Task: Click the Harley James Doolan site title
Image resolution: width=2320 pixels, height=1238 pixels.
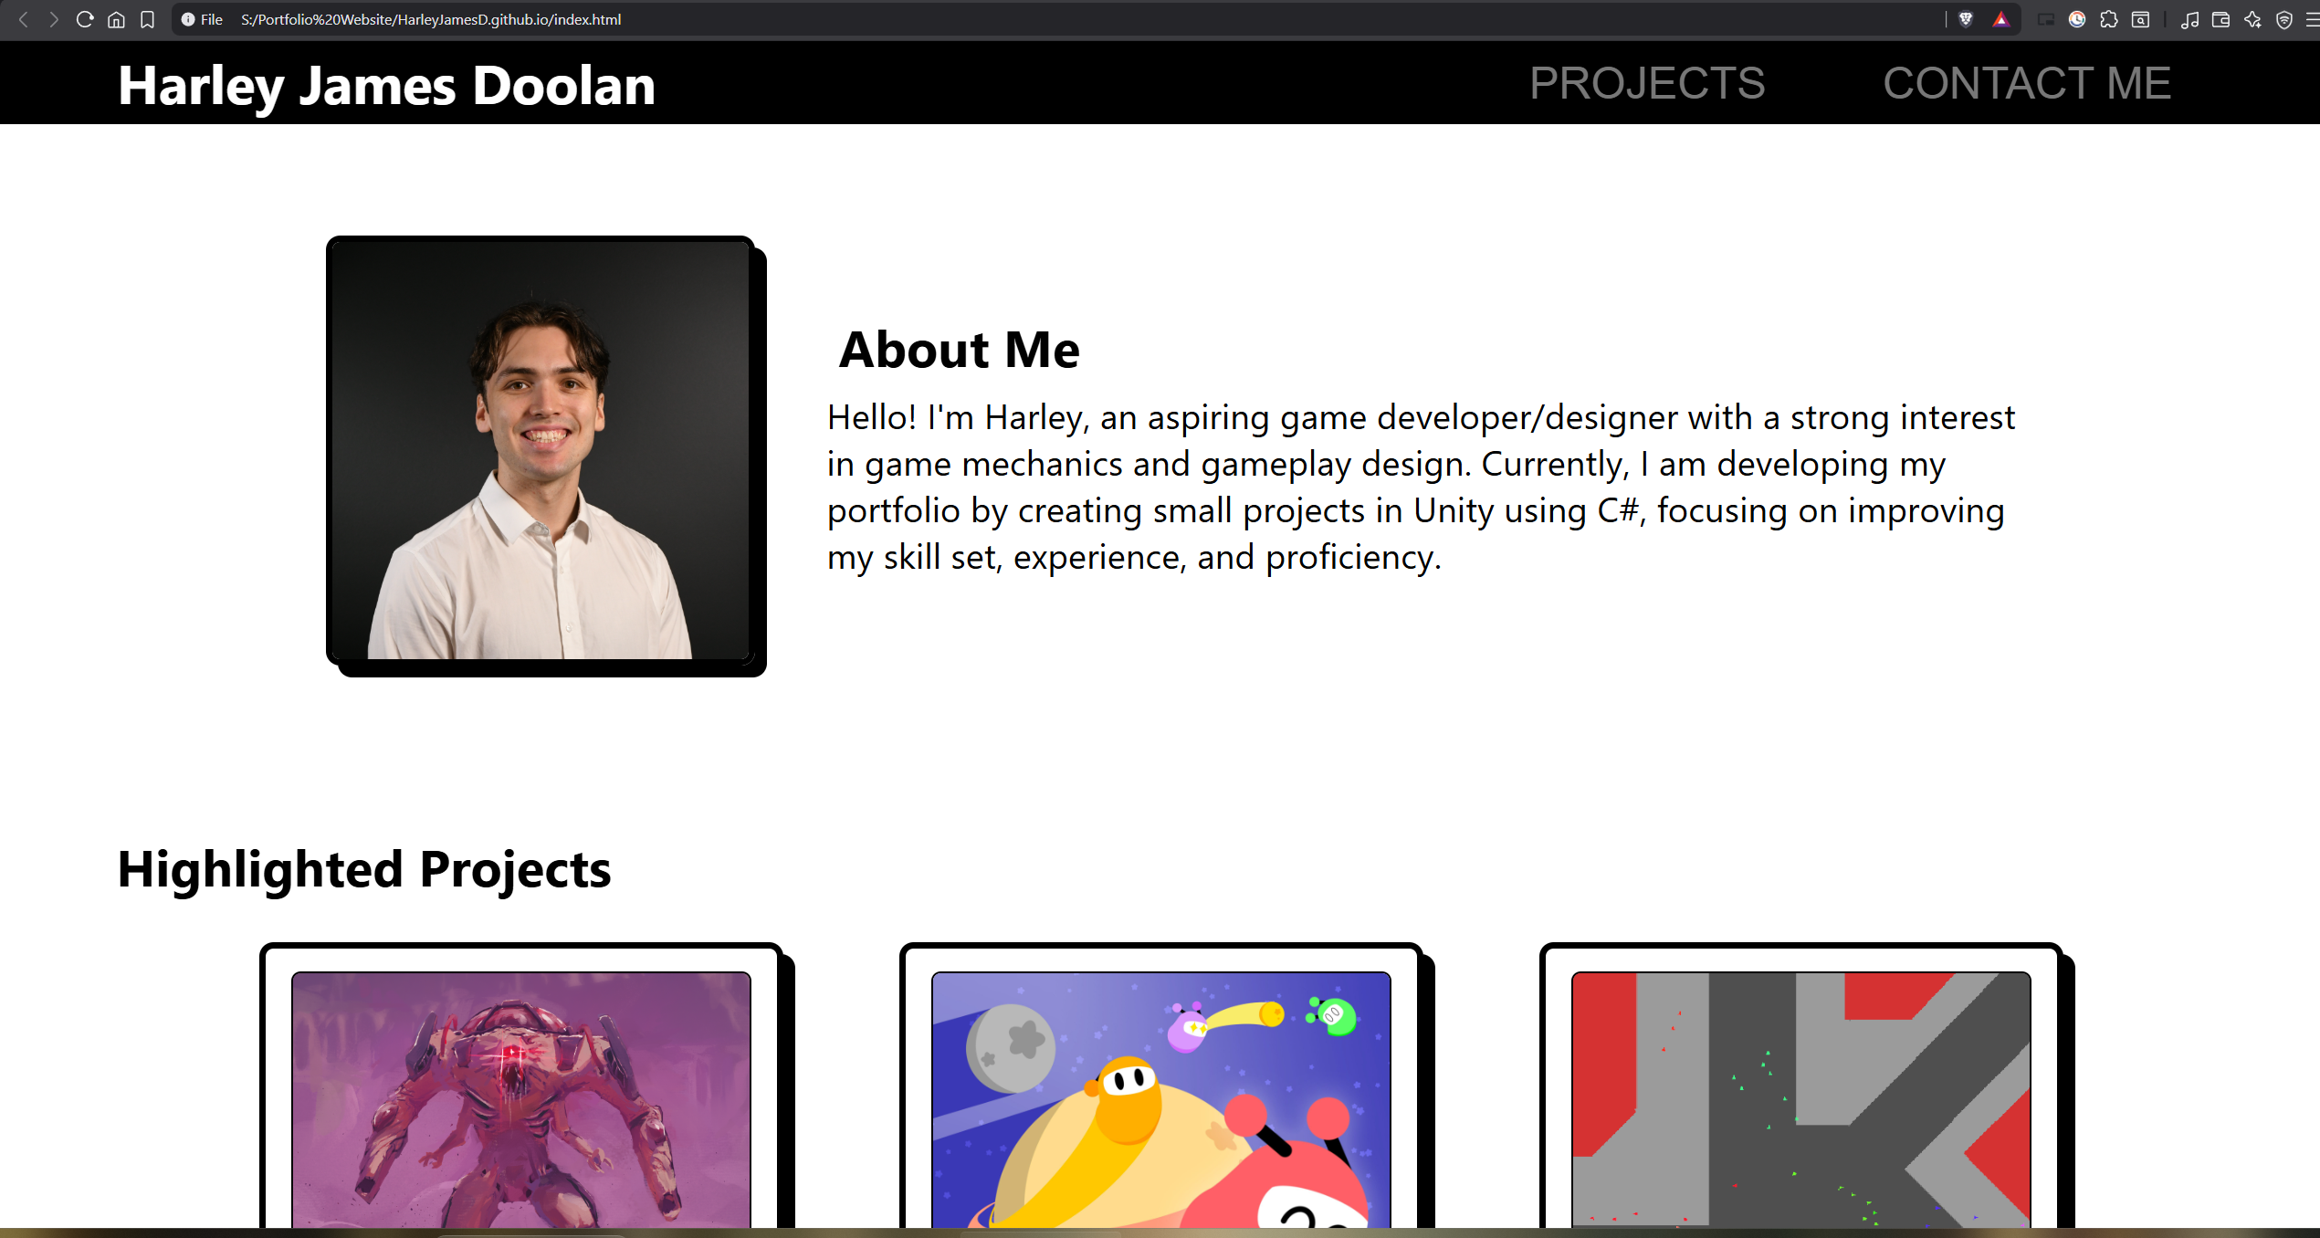Action: click(x=386, y=85)
